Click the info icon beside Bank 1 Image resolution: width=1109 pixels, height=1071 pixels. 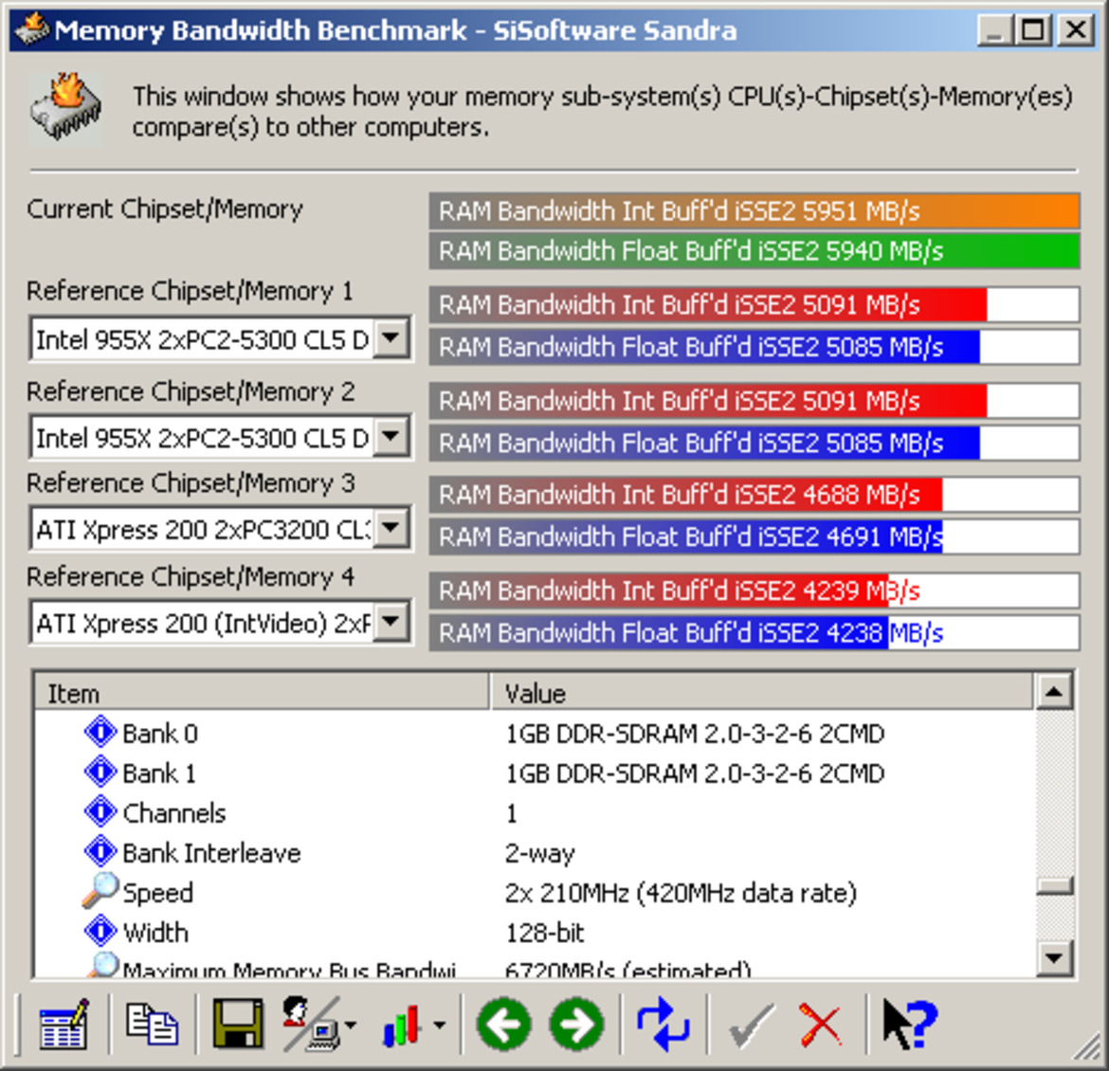100,771
